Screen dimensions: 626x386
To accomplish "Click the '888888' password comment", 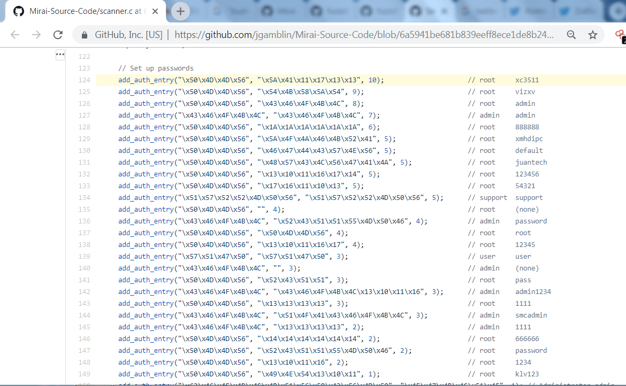I will (x=527, y=127).
